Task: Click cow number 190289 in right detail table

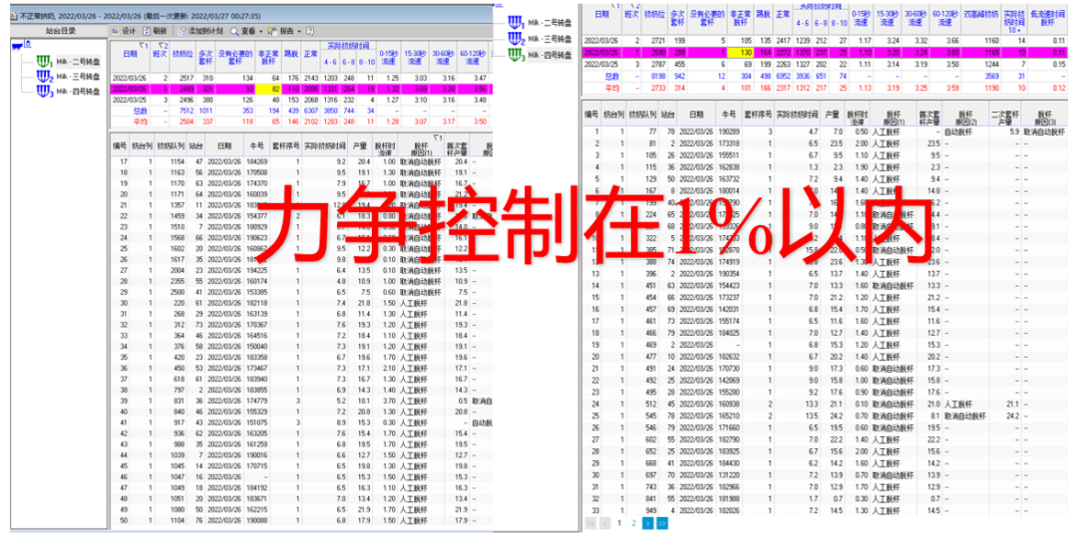Action: (x=729, y=132)
